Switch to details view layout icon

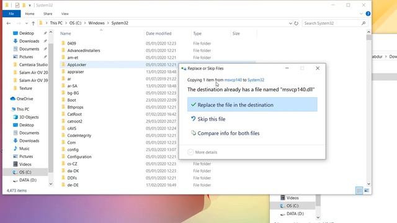(359, 190)
